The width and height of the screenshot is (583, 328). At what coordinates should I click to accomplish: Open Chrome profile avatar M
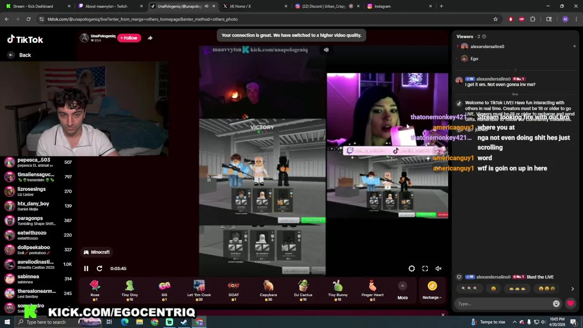[x=565, y=19]
